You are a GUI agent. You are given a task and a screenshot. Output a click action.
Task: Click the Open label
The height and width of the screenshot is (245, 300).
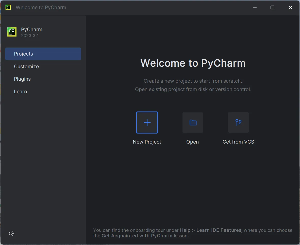click(192, 142)
